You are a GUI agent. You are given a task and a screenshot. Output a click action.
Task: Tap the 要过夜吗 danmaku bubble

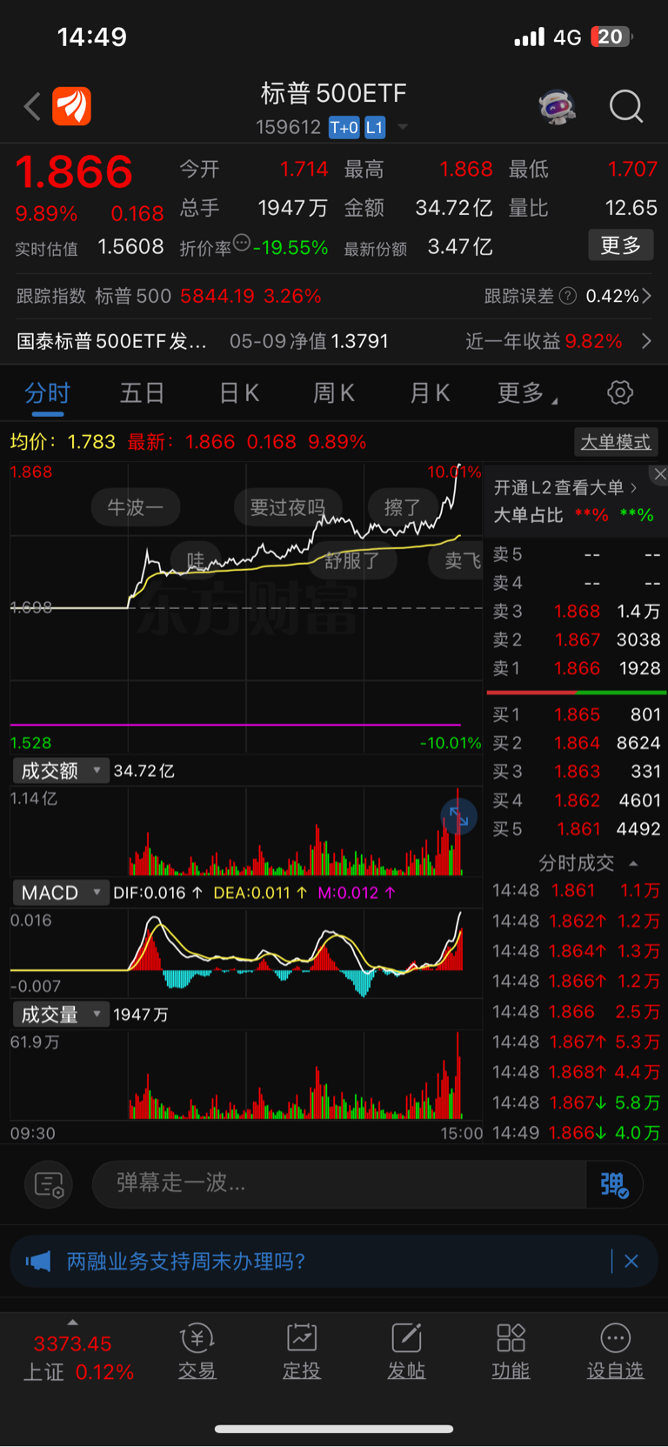pos(288,507)
